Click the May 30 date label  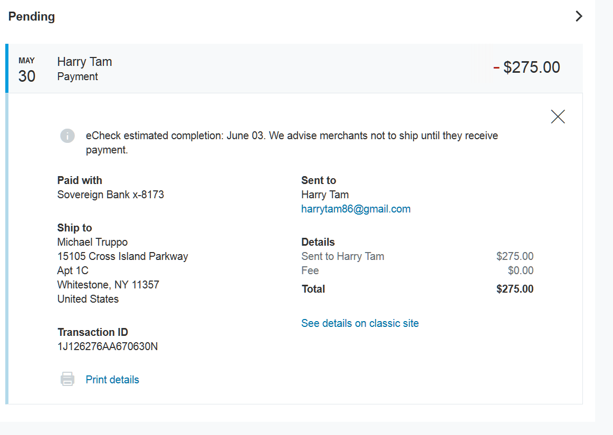[x=26, y=70]
